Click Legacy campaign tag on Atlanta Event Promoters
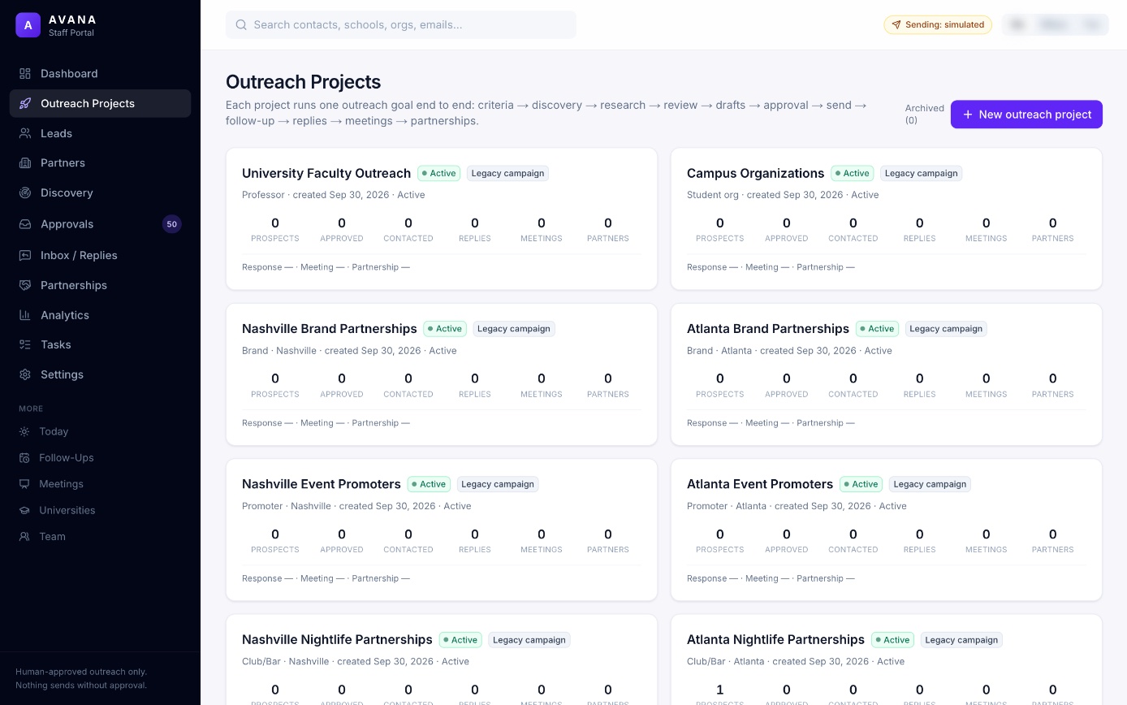This screenshot has height=705, width=1127. (x=930, y=484)
